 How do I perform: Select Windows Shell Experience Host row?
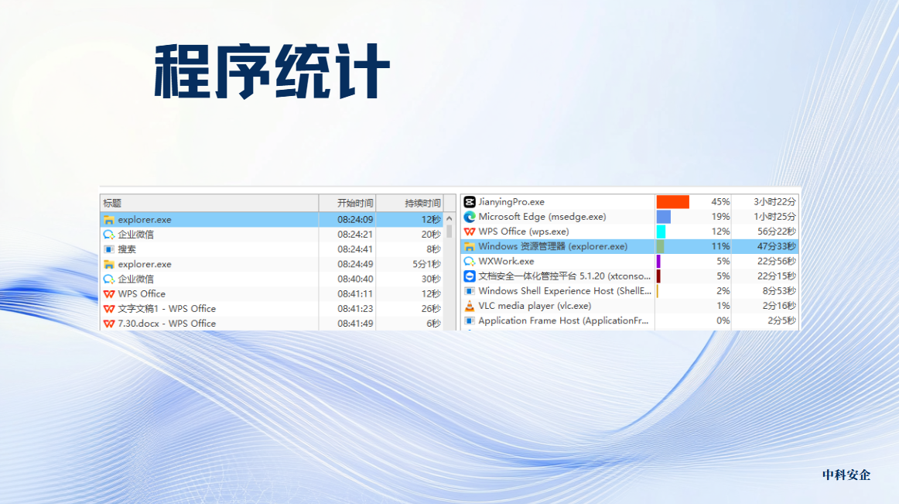click(x=630, y=291)
